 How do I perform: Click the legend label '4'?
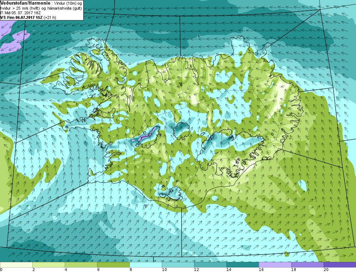pos(66,270)
